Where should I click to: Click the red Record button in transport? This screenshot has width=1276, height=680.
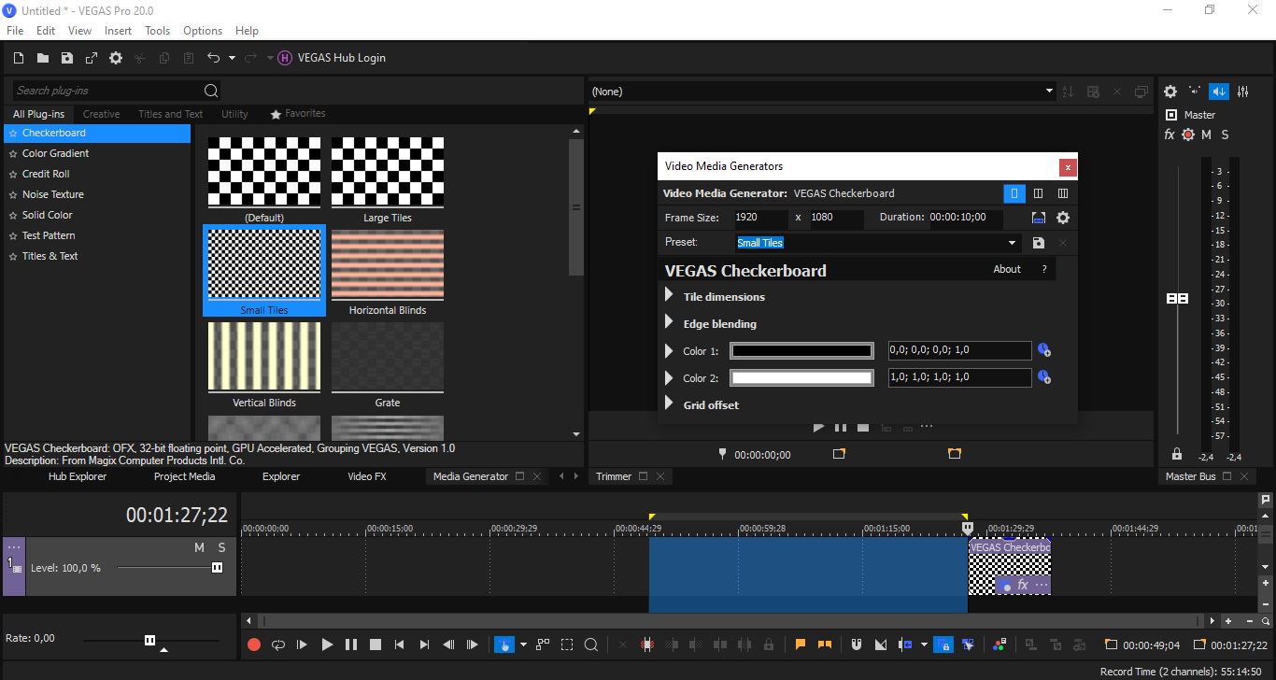pos(253,645)
